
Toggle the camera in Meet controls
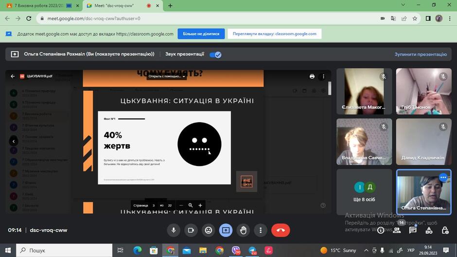tap(191, 230)
